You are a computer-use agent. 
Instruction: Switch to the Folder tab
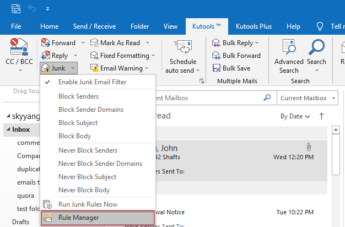pyautogui.click(x=140, y=26)
